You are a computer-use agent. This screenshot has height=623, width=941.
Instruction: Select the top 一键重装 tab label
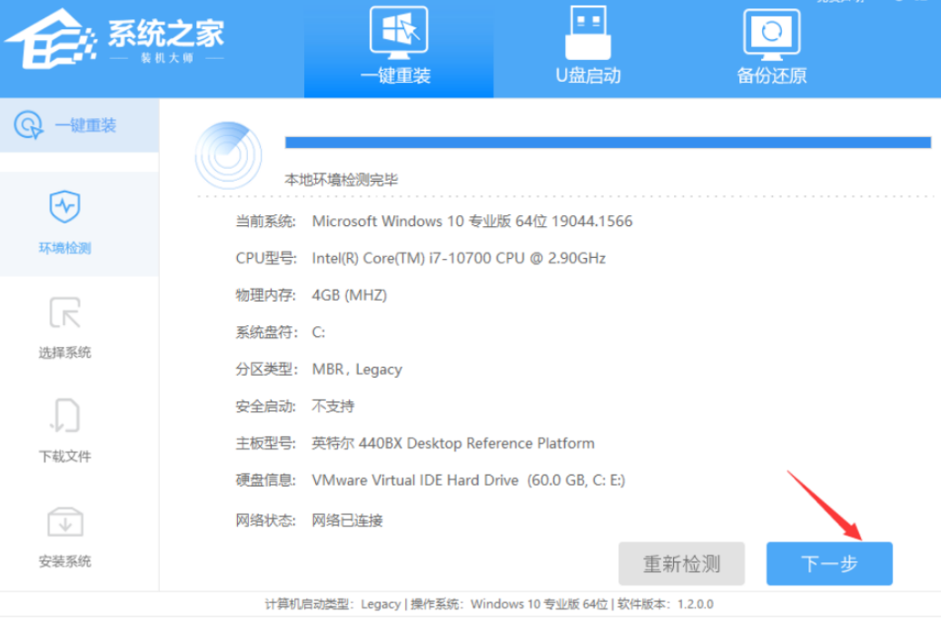(x=396, y=75)
